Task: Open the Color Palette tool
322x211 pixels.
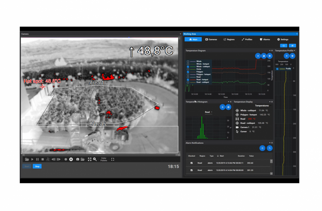Action: pyautogui.click(x=104, y=159)
